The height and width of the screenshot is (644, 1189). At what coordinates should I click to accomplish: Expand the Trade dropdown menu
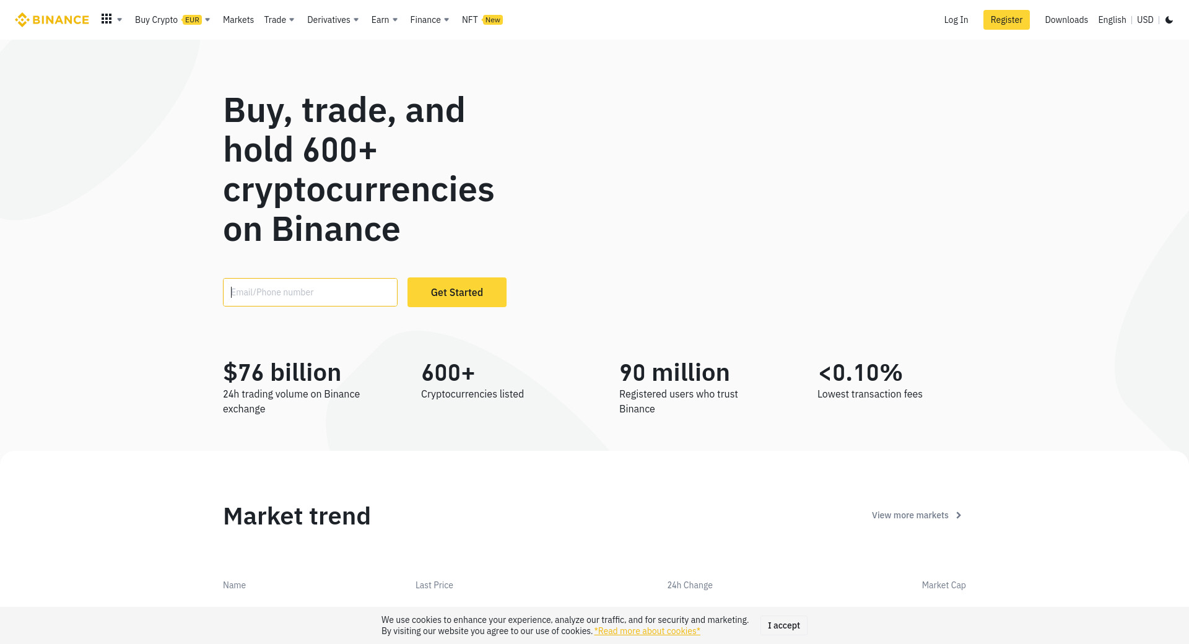point(279,20)
